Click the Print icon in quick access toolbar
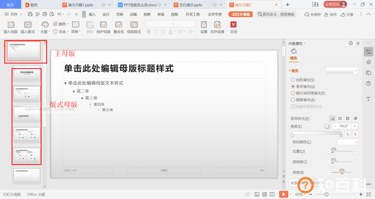This screenshot has width=375, height=199. tap(44, 14)
